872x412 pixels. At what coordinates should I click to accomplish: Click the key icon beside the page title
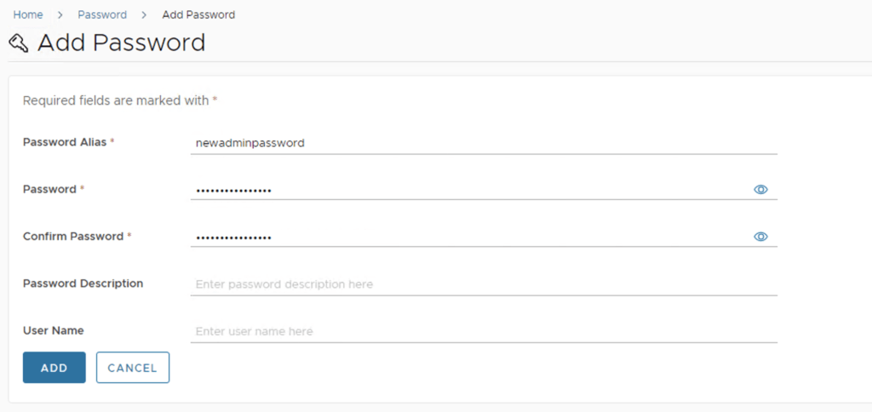[x=18, y=43]
